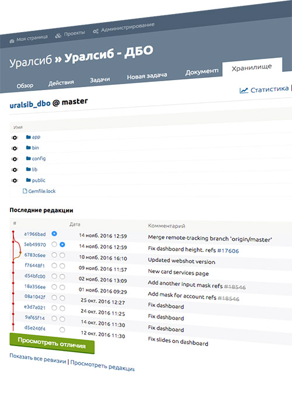Image resolution: width=292 pixels, height=397 pixels.
Task: Open revision 6783c6ee
Action: [x=35, y=255]
